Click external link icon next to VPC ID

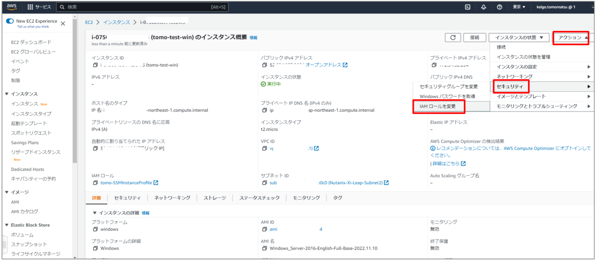tap(316, 149)
